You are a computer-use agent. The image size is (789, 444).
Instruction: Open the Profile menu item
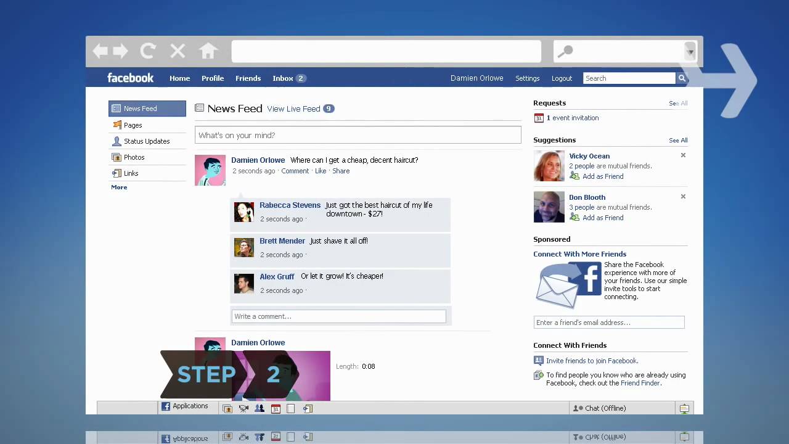tap(213, 78)
